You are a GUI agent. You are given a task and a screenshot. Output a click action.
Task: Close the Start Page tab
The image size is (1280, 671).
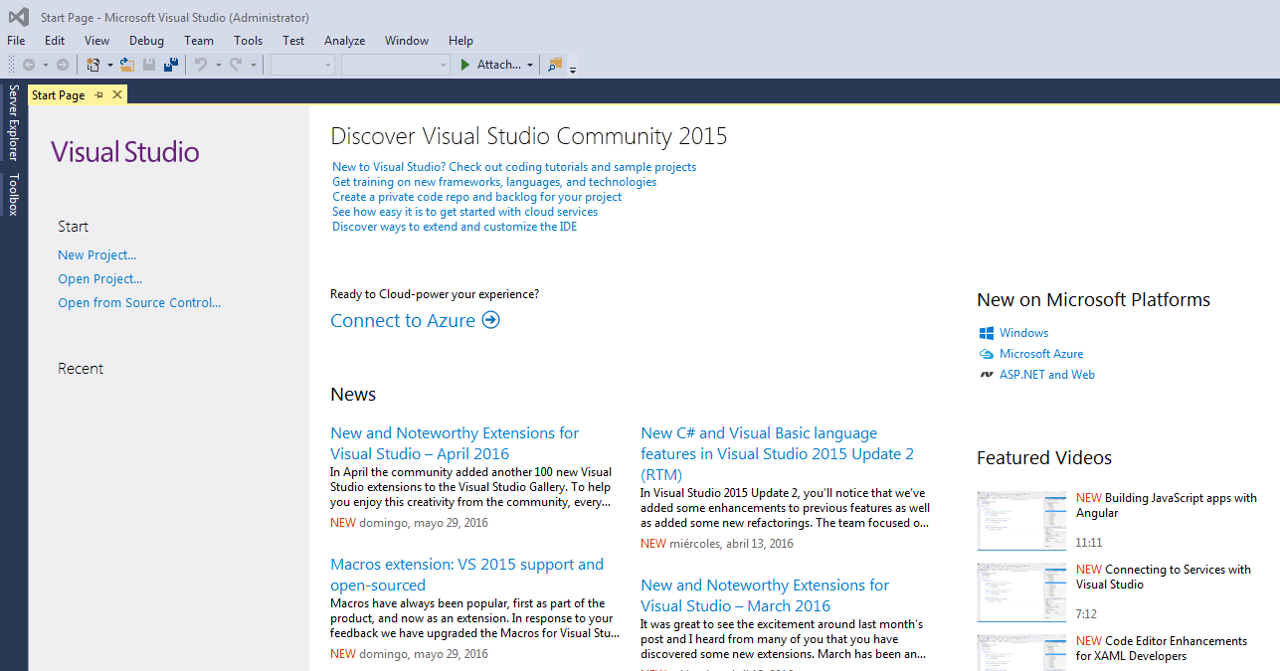[x=117, y=95]
